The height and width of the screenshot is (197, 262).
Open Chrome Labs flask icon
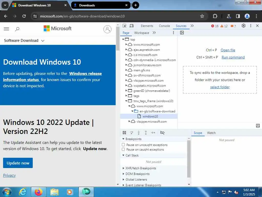pyautogui.click(x=228, y=16)
